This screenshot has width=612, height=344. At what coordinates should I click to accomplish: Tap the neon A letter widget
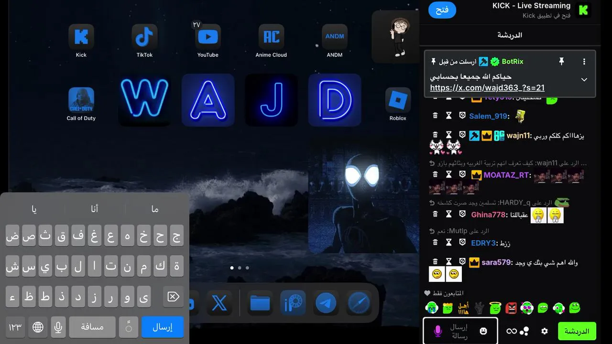(208, 100)
